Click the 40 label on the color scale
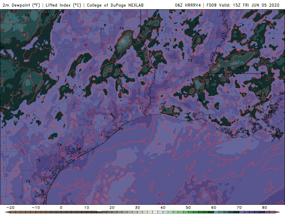Viewport: 285px width, 214px height. click(x=163, y=208)
